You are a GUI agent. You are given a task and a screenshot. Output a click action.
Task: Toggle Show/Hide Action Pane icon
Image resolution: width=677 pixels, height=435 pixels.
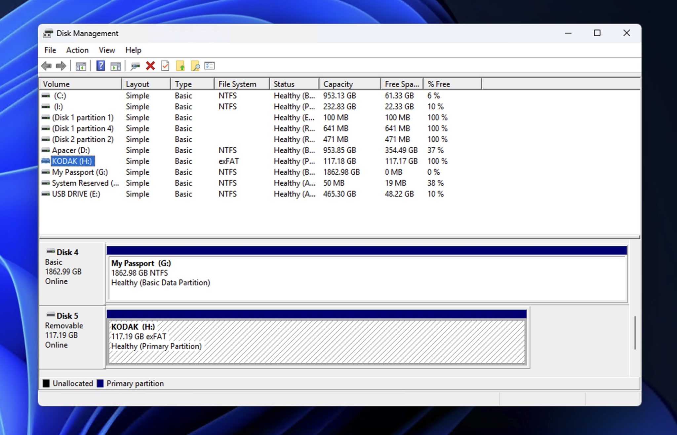point(115,66)
